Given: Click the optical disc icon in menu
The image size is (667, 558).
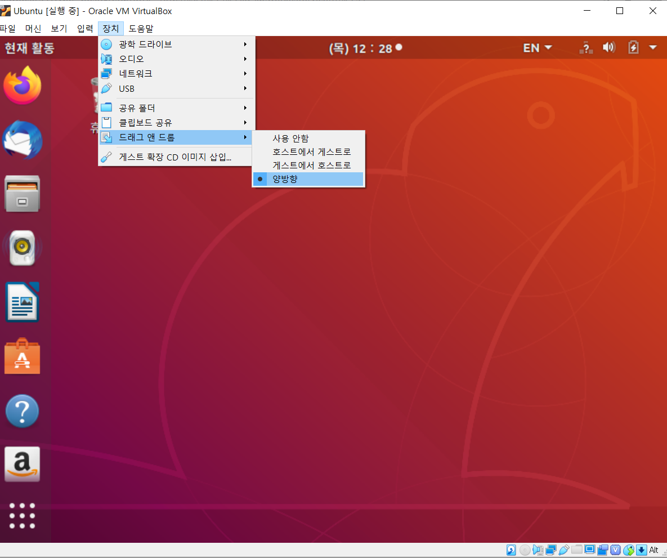Looking at the screenshot, I should pyautogui.click(x=106, y=44).
